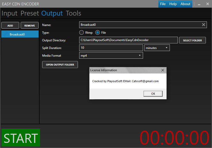Image resolution: width=212 pixels, height=148 pixels.
Task: Click the broadcast icon beside Broadcast0
Action: click(5, 34)
